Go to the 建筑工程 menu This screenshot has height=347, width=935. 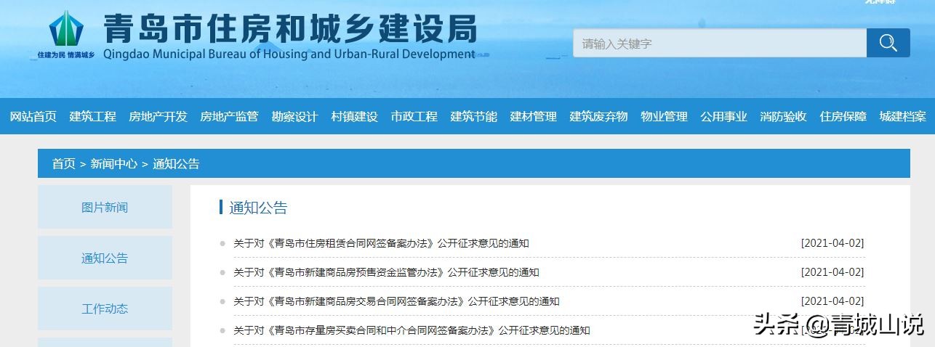pos(92,116)
